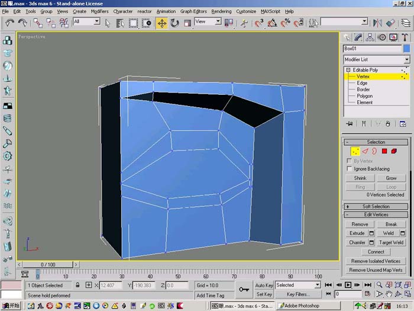The width and height of the screenshot is (414, 311).
Task: Open the Weld settings box icon
Action: (x=403, y=233)
